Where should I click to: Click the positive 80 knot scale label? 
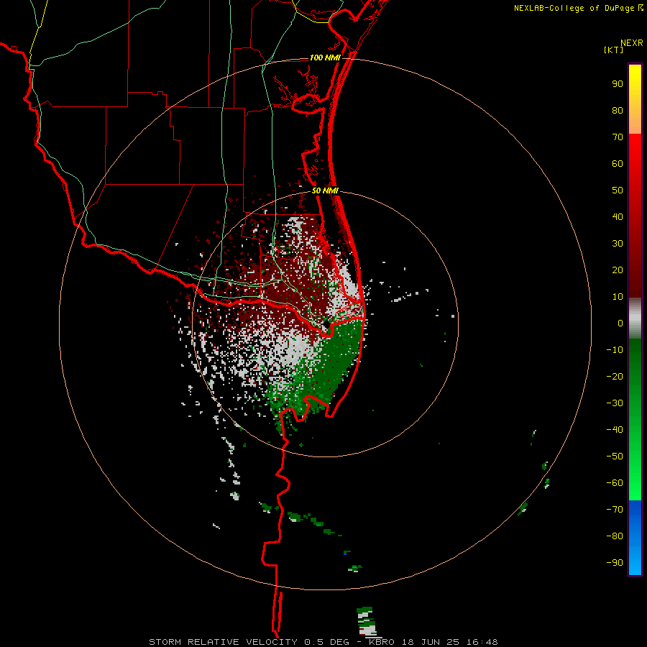(618, 111)
